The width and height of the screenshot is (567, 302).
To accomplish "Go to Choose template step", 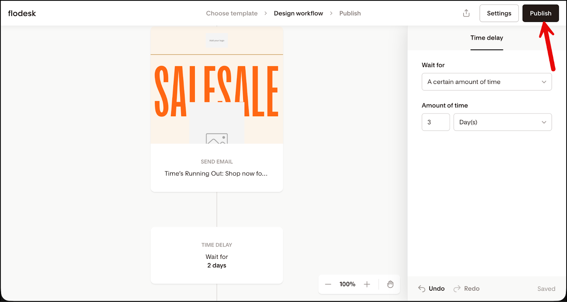I will [x=232, y=13].
